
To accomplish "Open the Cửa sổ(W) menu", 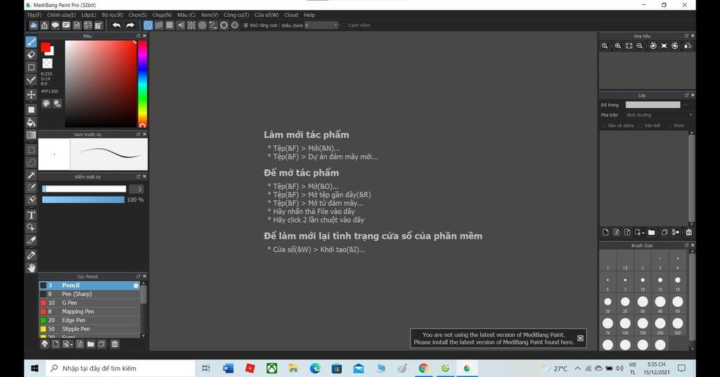I will (266, 15).
